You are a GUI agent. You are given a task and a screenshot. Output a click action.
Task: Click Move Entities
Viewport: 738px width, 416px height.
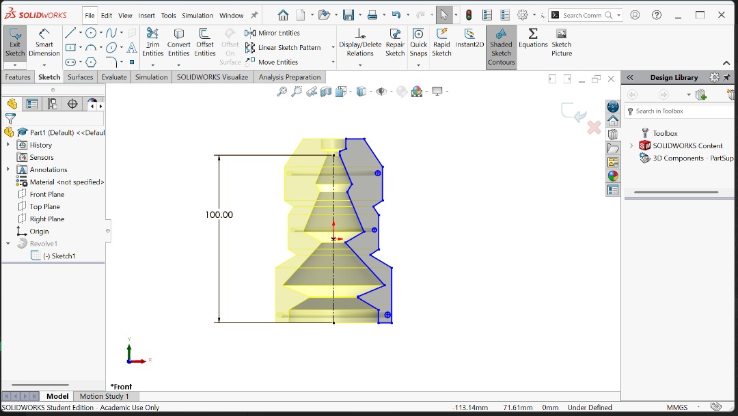tap(271, 62)
